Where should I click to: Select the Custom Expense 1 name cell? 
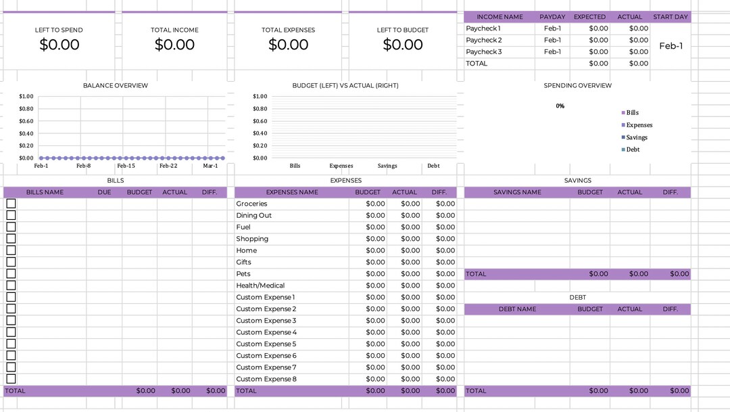[292, 298]
